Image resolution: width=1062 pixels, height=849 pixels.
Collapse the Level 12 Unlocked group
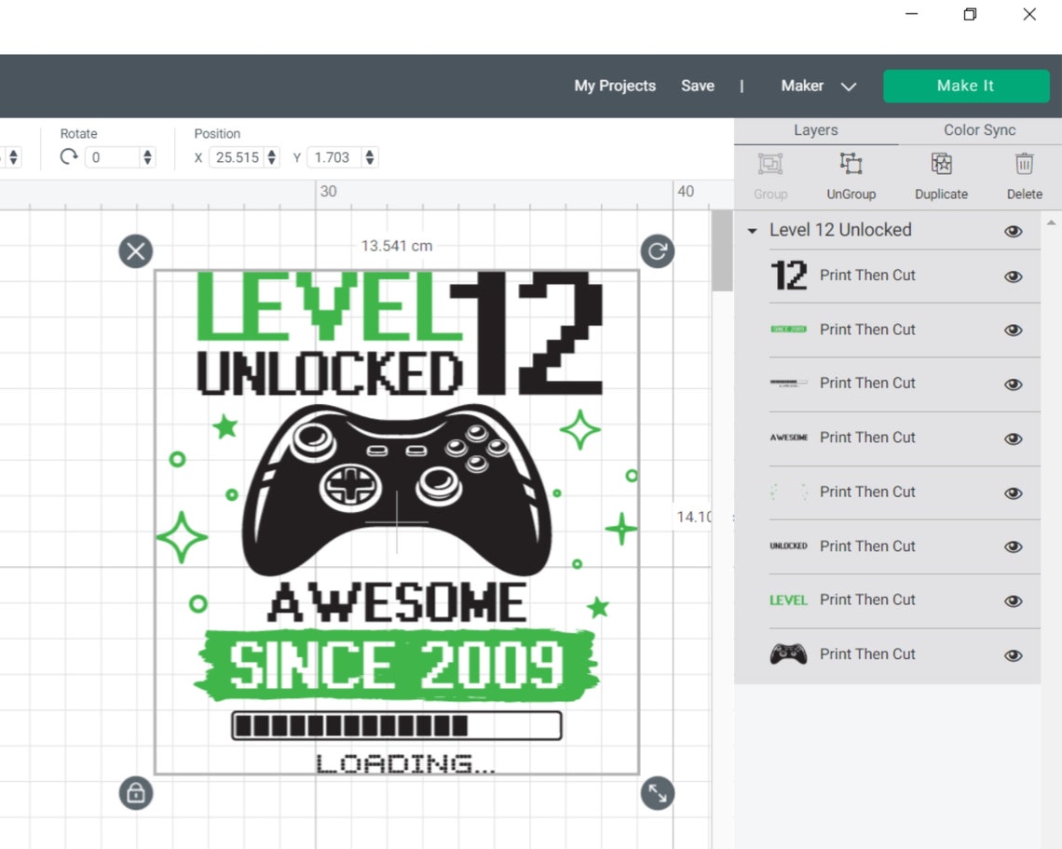click(752, 230)
